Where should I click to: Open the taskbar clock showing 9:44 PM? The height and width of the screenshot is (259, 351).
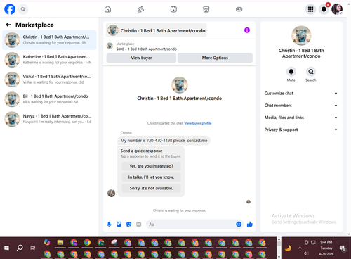[x=326, y=248]
